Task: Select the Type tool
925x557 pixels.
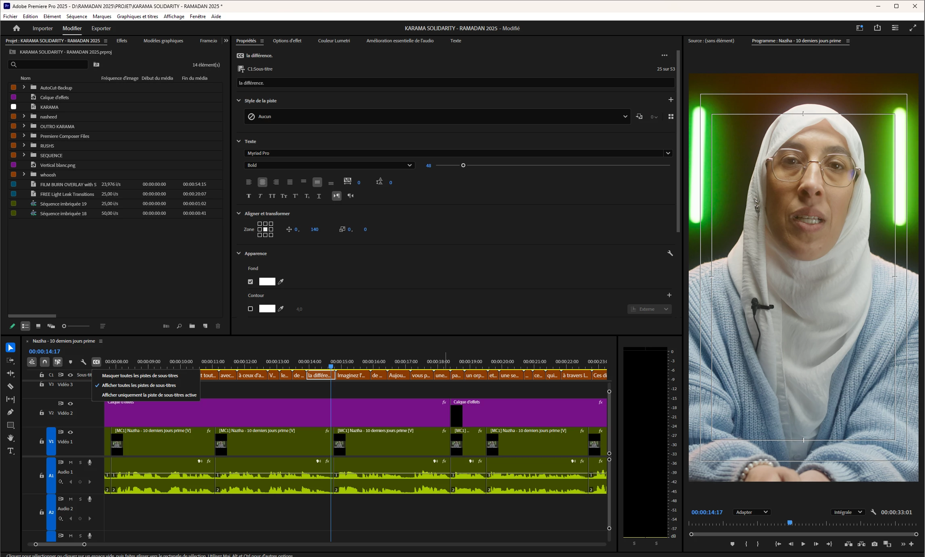Action: tap(10, 451)
